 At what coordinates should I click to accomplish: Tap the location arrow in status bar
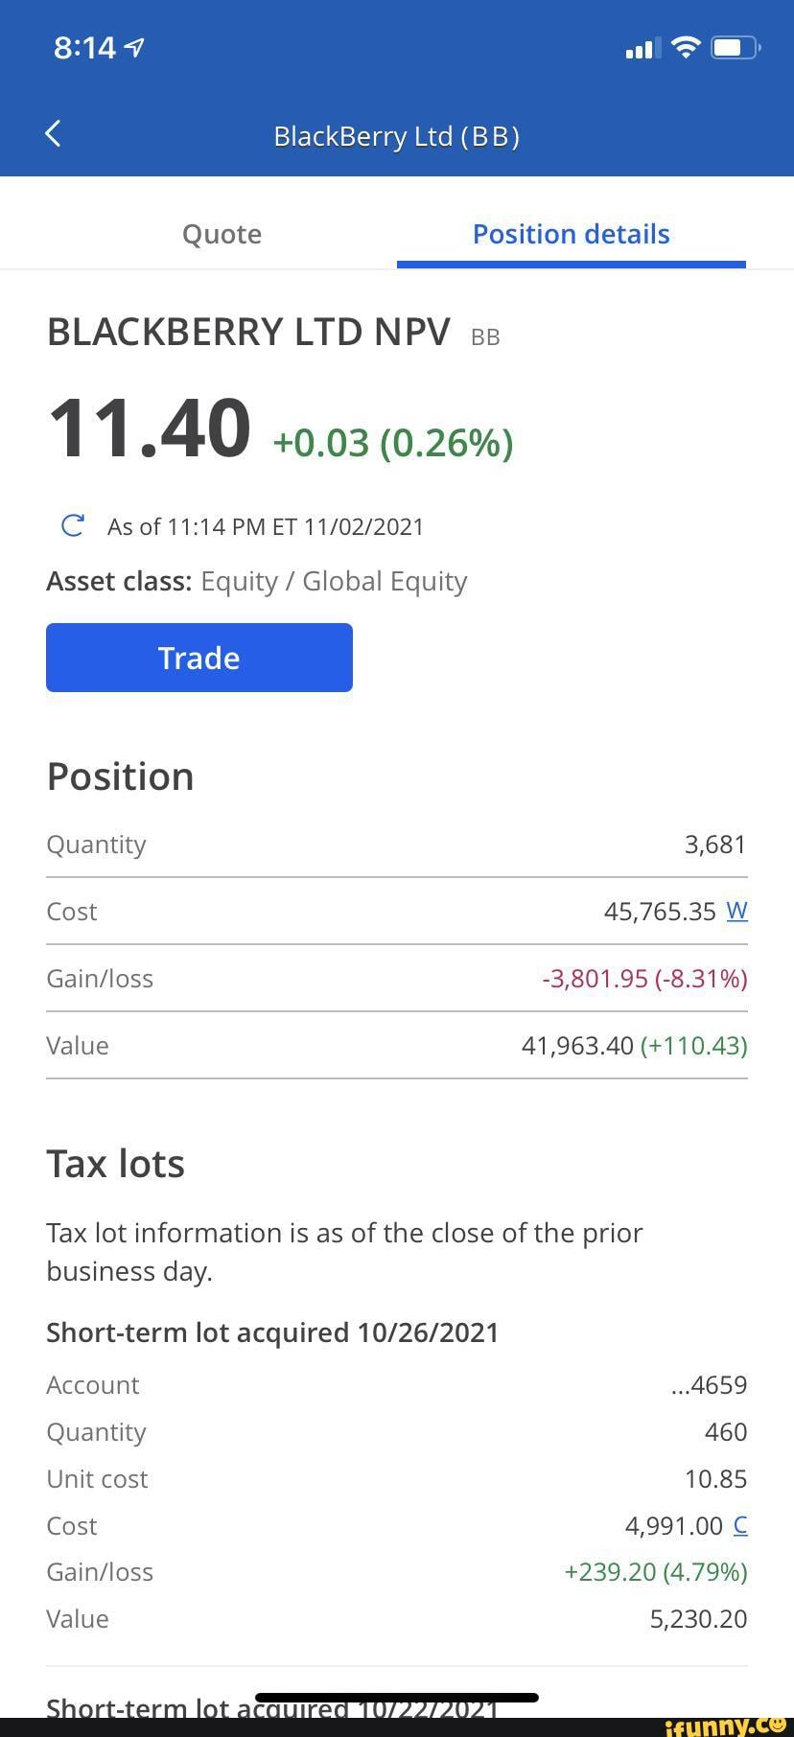[x=135, y=48]
